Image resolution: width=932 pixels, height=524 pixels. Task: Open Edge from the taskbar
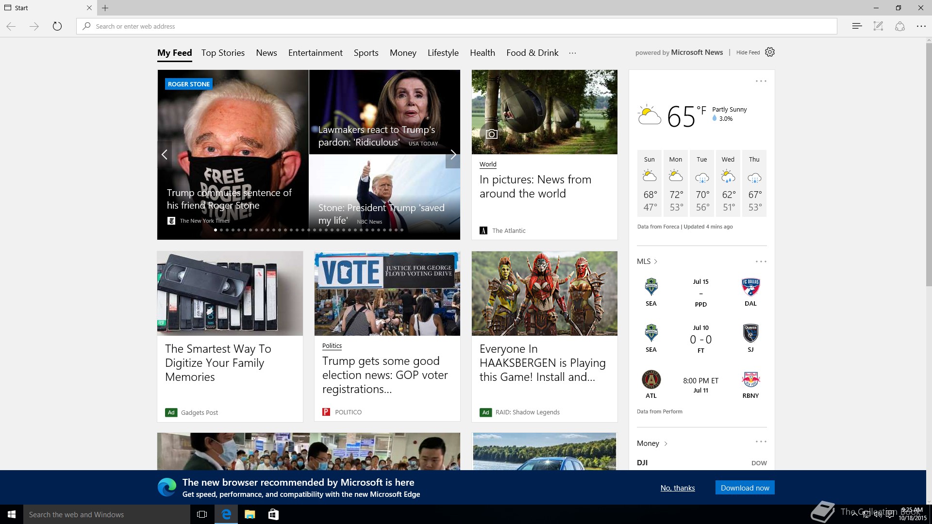pos(226,514)
